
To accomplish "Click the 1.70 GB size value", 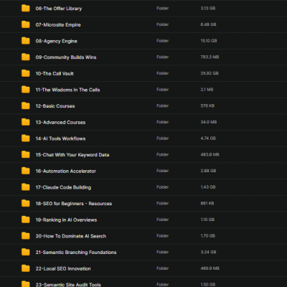I will (208, 236).
